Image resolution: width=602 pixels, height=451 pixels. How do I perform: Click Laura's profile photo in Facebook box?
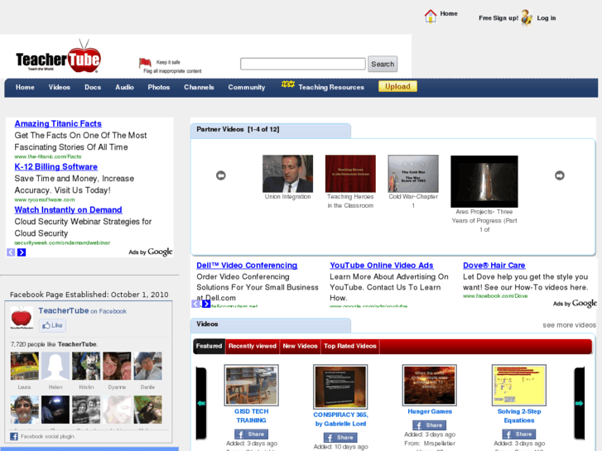25,366
